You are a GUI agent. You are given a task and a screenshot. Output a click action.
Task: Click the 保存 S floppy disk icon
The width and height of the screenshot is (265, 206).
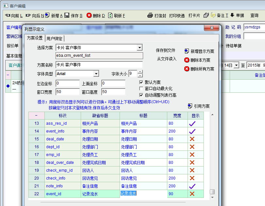(67, 15)
